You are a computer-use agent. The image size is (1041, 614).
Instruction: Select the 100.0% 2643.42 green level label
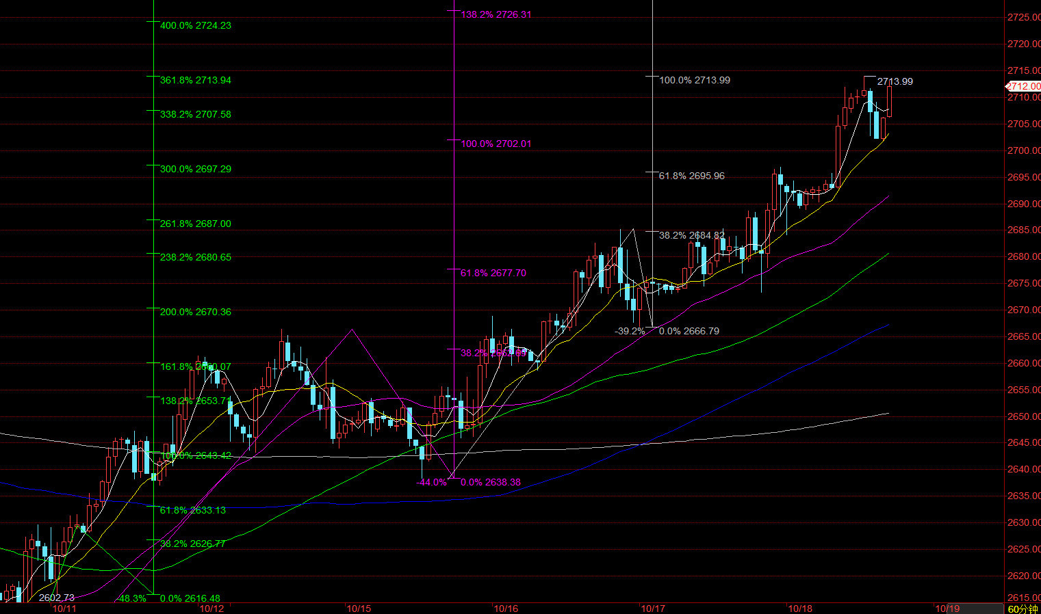coord(196,455)
